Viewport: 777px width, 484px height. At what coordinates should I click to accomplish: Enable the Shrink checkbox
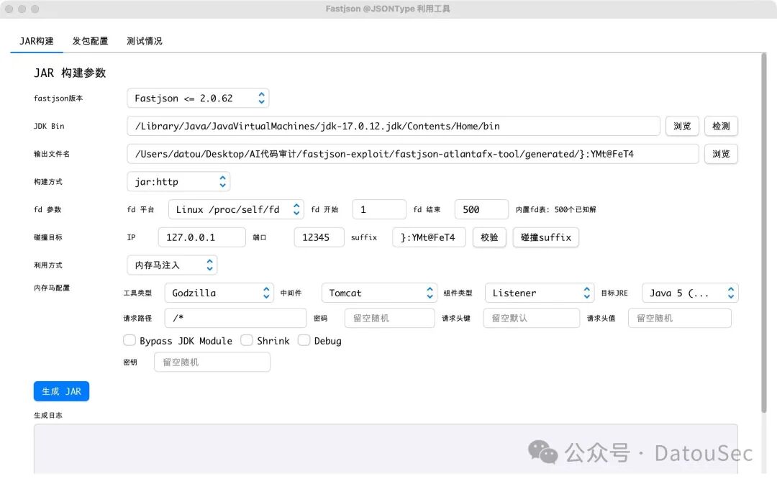coord(247,340)
